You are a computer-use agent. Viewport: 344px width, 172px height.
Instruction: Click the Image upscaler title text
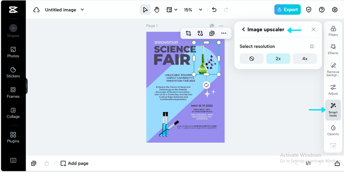tap(266, 29)
